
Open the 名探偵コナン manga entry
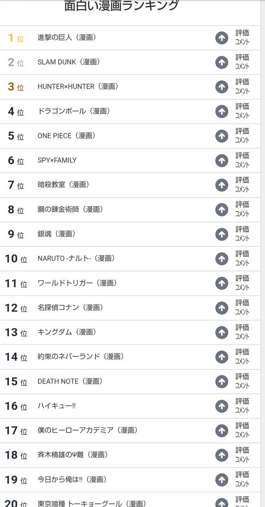(x=70, y=307)
